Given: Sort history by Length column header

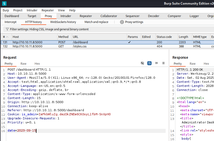Looking at the screenshot, I should [x=183, y=37].
